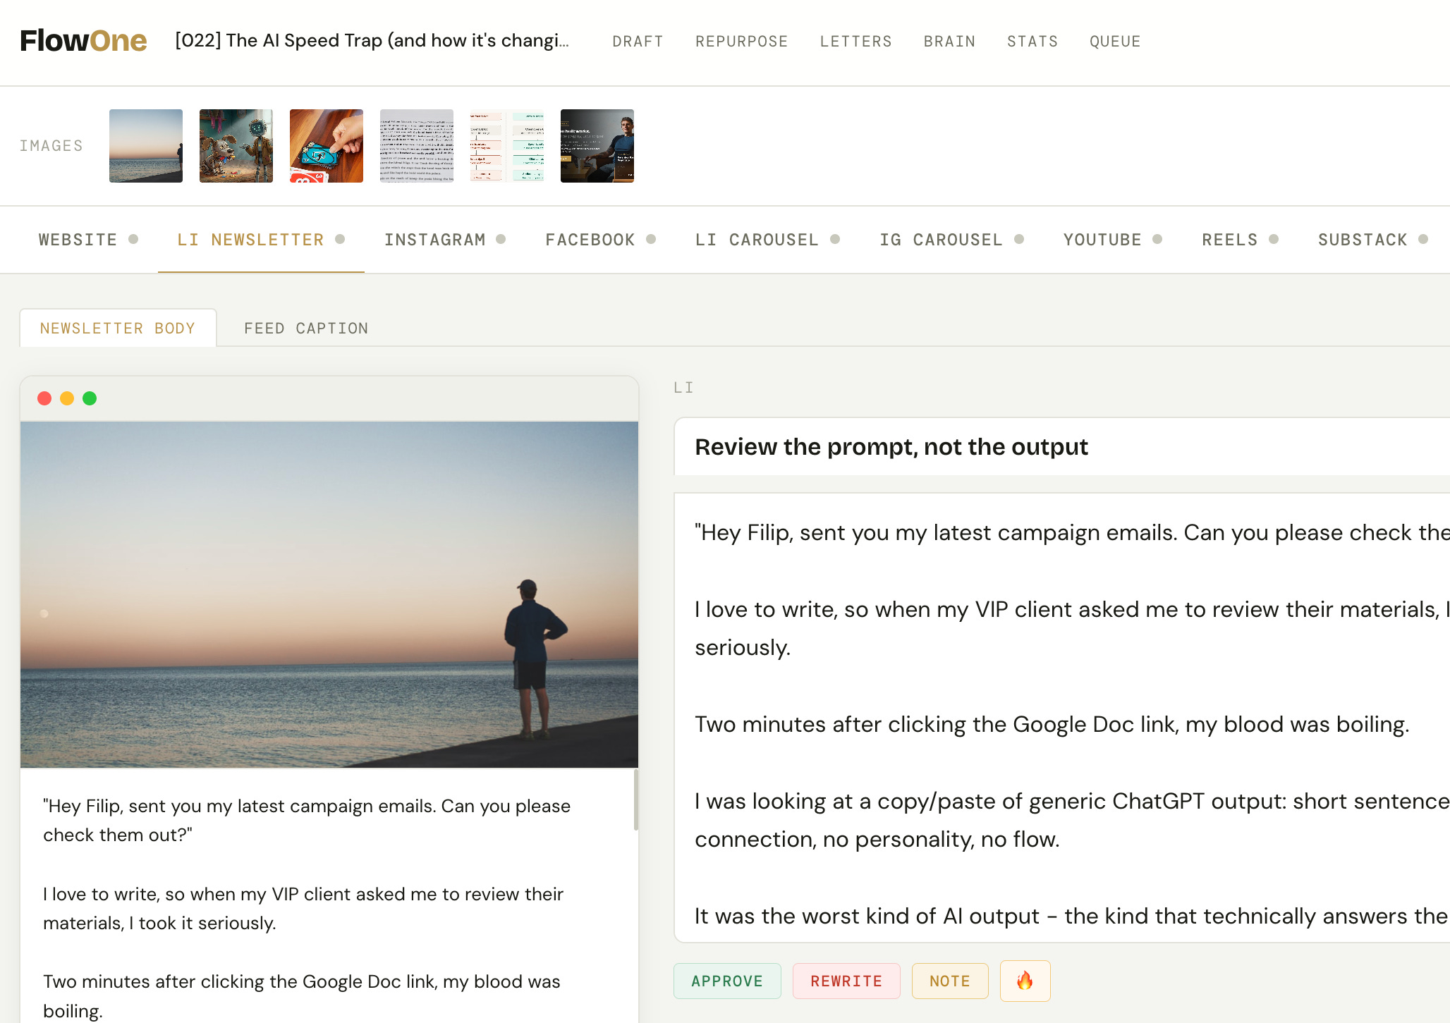The image size is (1450, 1023).
Task: Approve the newsletter draft
Action: [727, 981]
